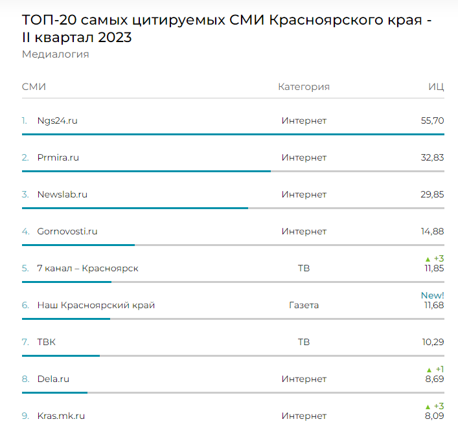Select 7 канал – Красноярск row
Image resolution: width=458 pixels, height=428 pixels.
point(87,268)
